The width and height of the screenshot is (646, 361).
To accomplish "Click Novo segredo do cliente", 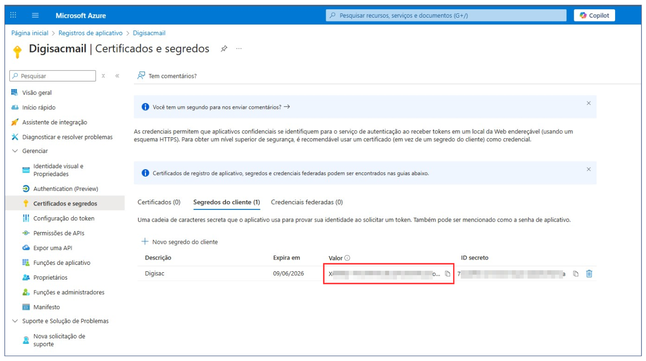I will (180, 242).
